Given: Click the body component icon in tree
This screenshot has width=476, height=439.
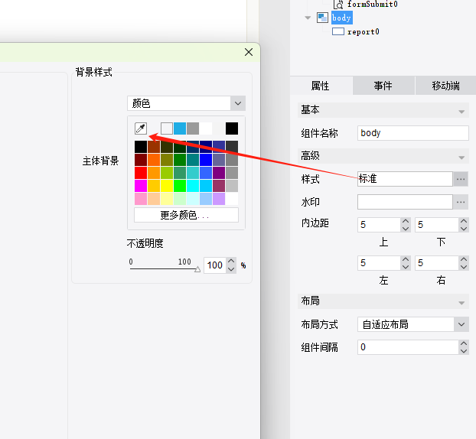Looking at the screenshot, I should coord(322,18).
